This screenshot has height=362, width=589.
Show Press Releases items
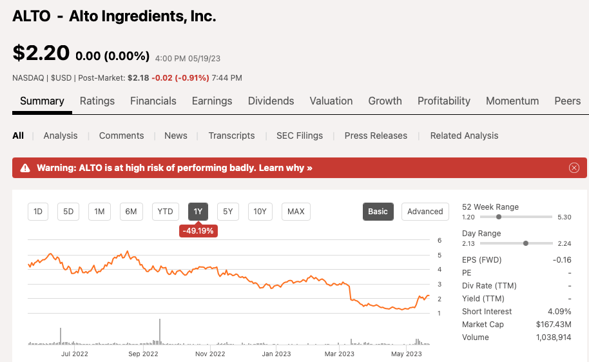tap(376, 136)
